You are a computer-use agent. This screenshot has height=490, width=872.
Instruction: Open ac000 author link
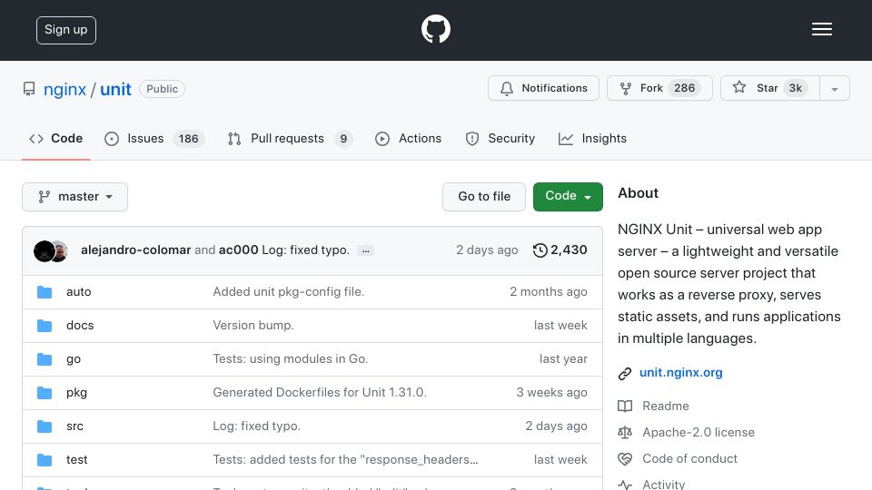(x=238, y=250)
